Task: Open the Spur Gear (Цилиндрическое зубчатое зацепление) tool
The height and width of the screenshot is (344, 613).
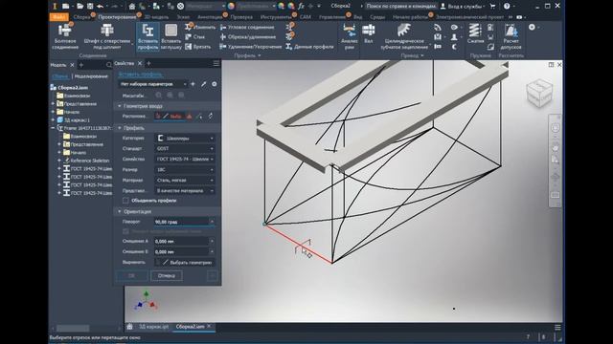Action: pos(404,36)
